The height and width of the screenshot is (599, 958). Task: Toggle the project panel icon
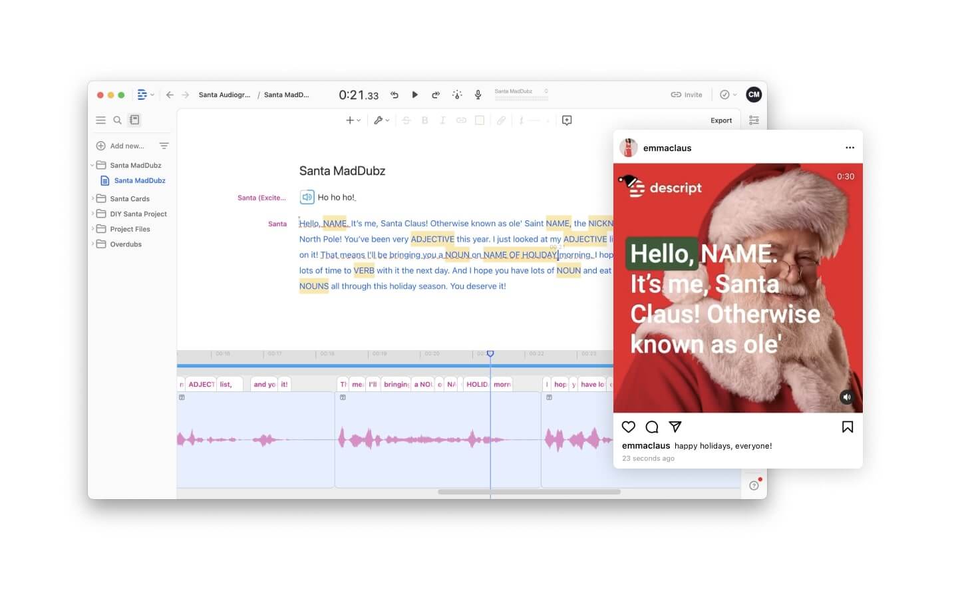pyautogui.click(x=134, y=120)
